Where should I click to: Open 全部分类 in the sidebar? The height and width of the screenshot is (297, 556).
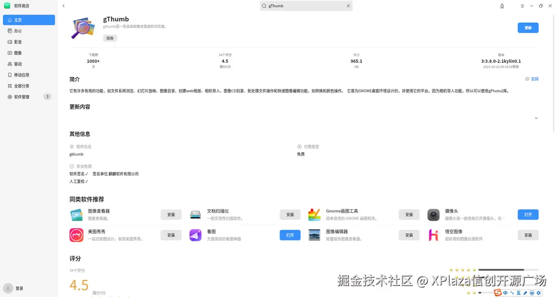(x=29, y=86)
